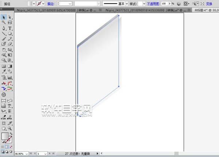
Task: Set paint mode to None
Action: coord(11,147)
